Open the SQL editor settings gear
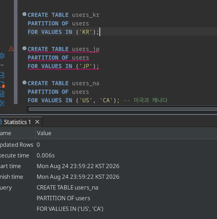 point(2,56)
